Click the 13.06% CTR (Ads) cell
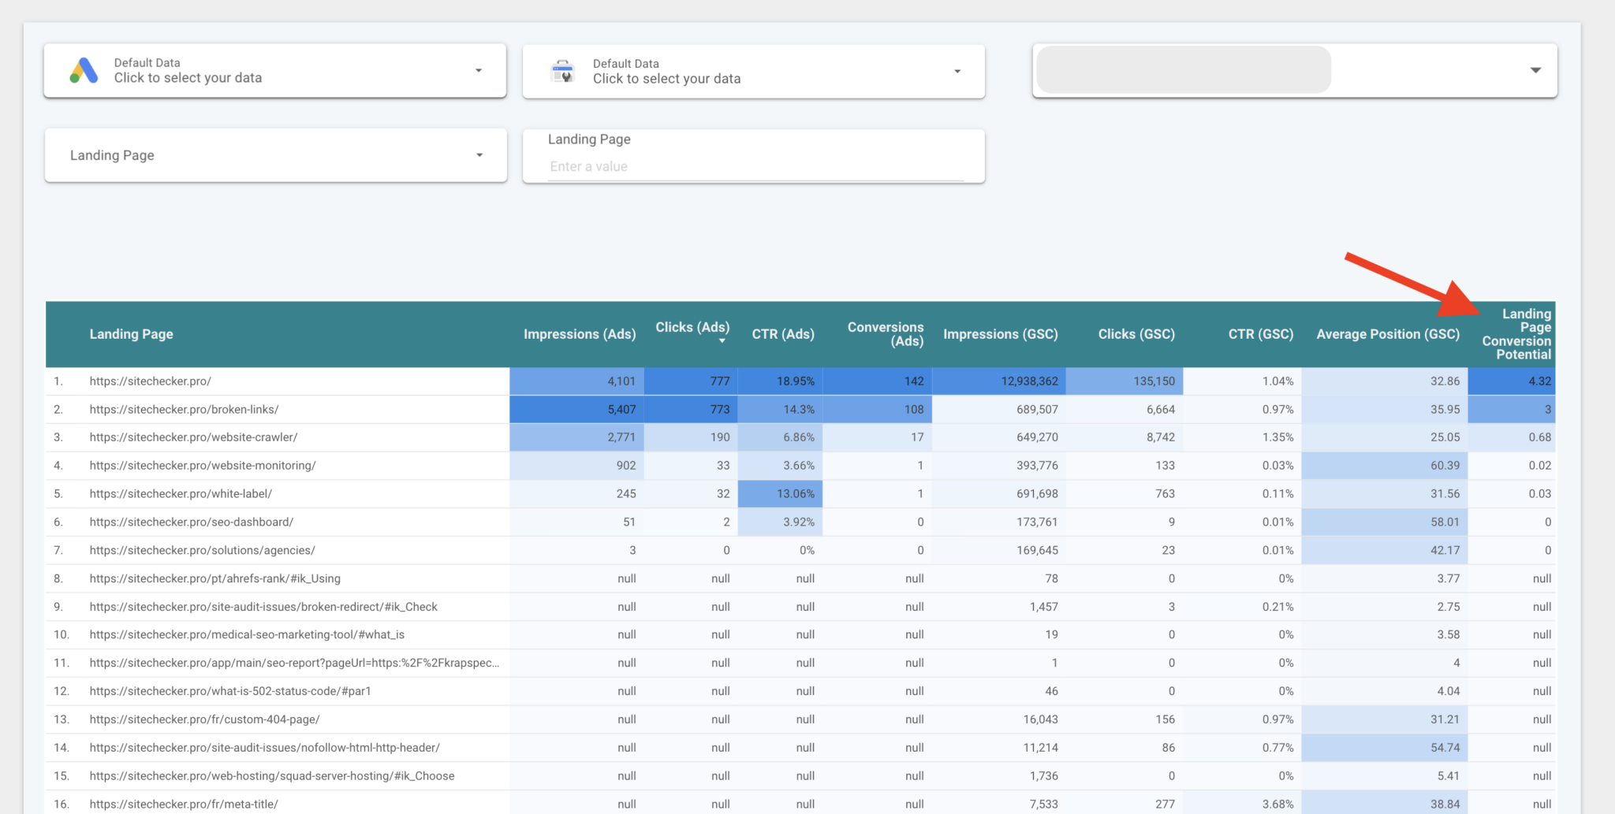Viewport: 1615px width, 814px height. [x=781, y=494]
